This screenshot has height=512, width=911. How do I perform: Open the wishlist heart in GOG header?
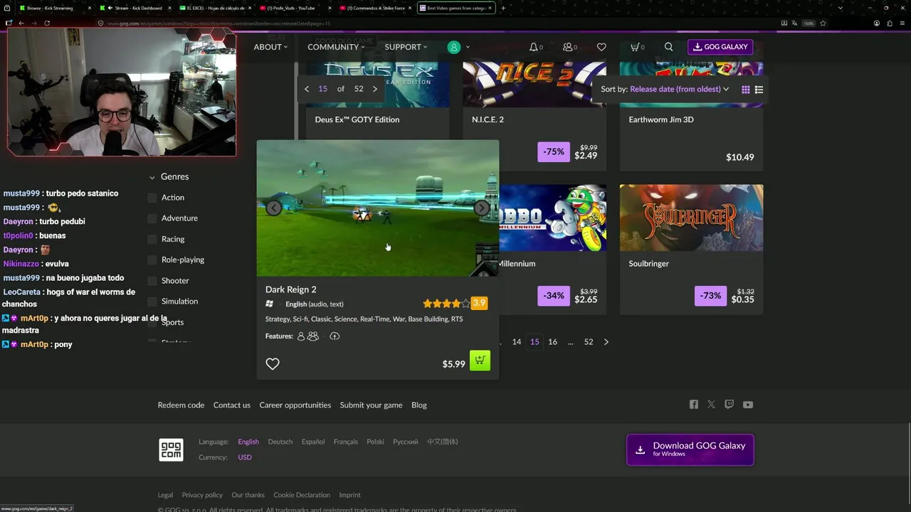pyautogui.click(x=601, y=47)
